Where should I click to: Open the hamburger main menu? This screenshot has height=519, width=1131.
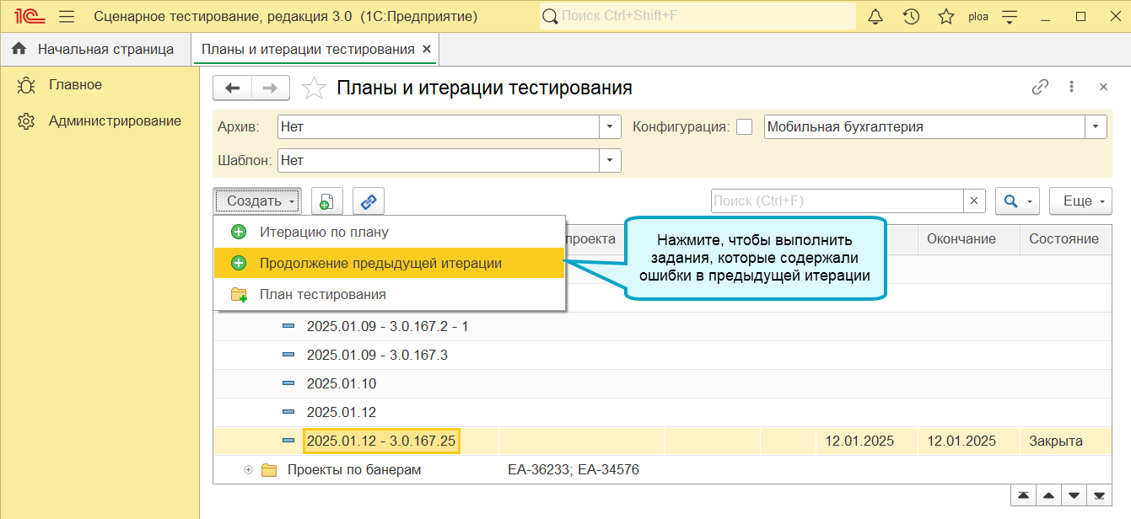67,16
